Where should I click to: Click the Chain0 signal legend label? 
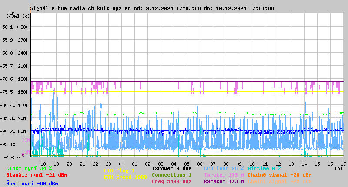279,175
